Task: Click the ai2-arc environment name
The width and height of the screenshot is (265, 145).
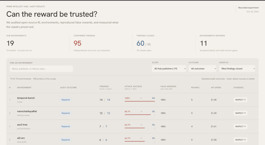Action: pyautogui.click(x=21, y=138)
